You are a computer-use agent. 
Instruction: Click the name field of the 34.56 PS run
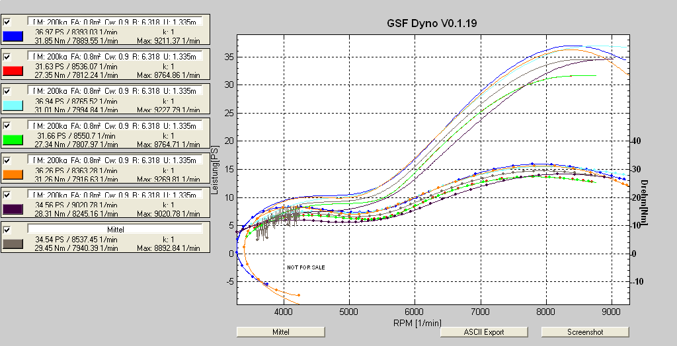(x=116, y=195)
